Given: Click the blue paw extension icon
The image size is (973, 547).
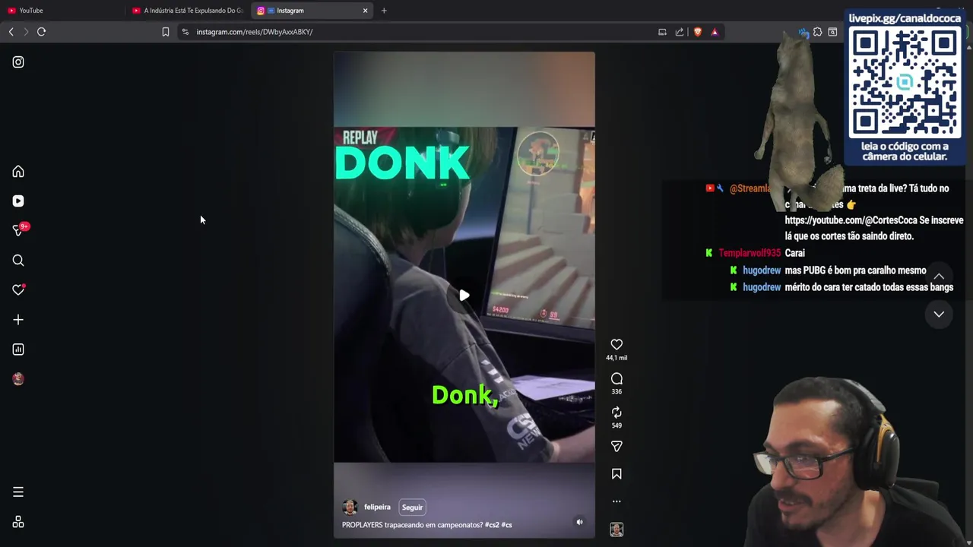Looking at the screenshot, I should [x=803, y=32].
